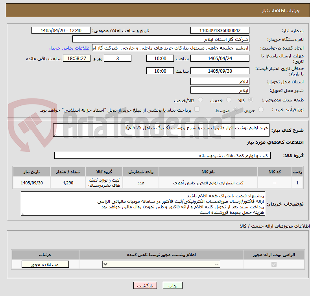
Task: Click the quantity cell 4,290
Action: click(68, 183)
